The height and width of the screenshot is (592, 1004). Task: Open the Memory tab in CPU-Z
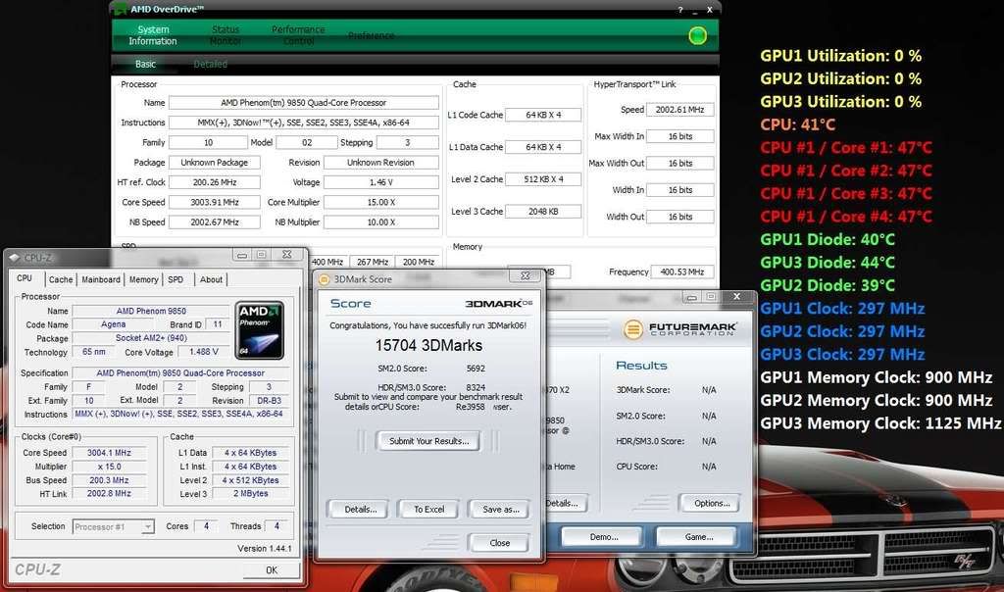tap(143, 279)
